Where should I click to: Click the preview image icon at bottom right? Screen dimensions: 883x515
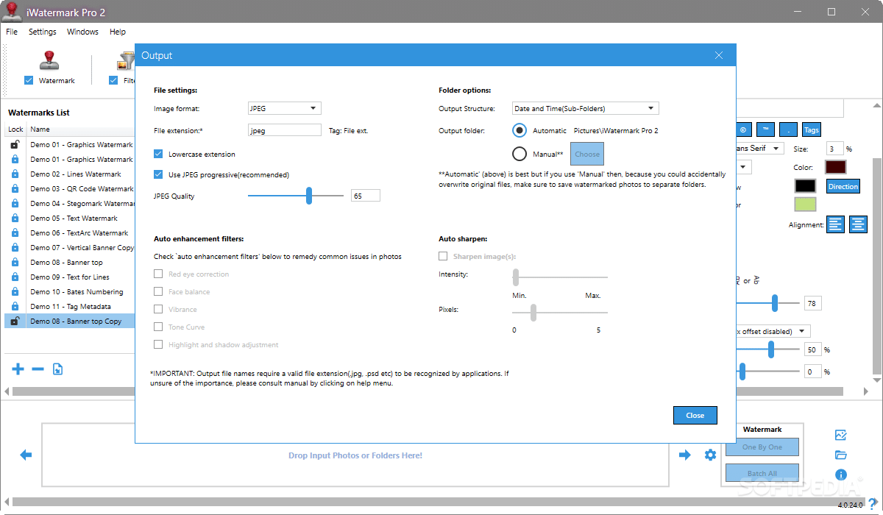(x=841, y=436)
